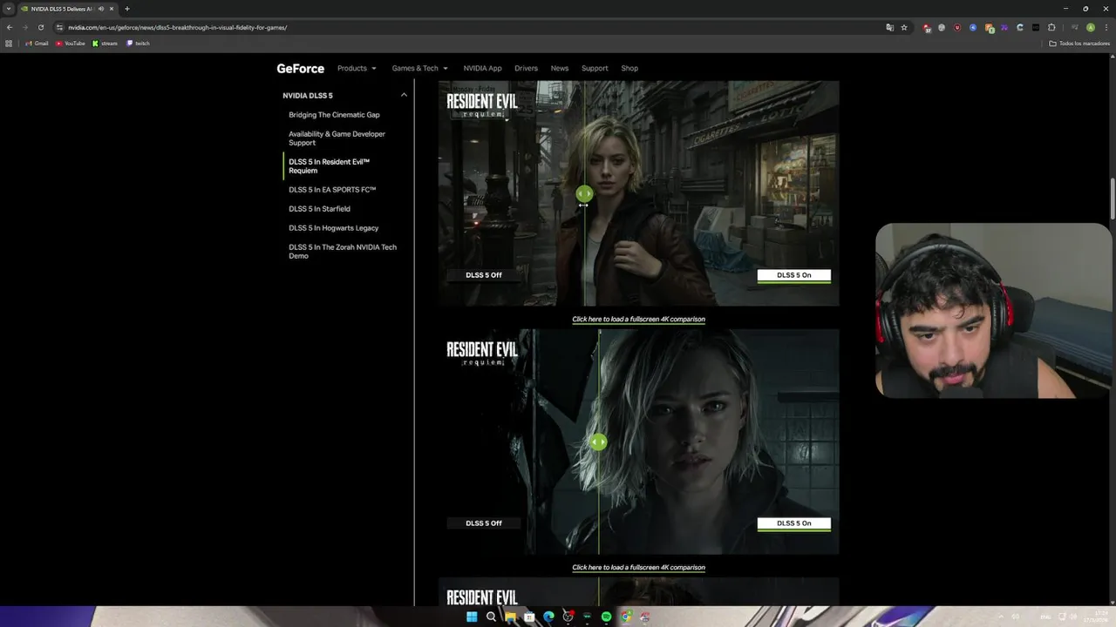Reload the NVIDIA page
Viewport: 1116px width, 627px height.
40,27
